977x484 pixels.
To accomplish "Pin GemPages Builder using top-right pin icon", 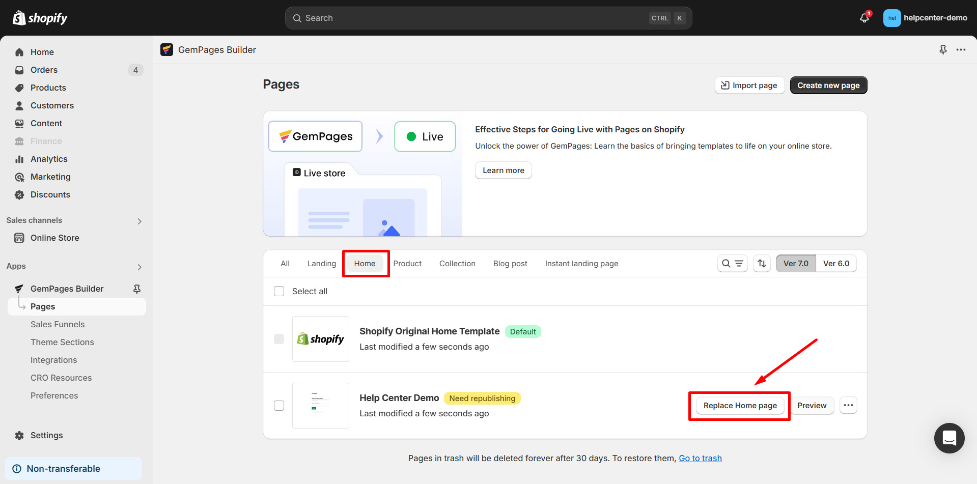I will point(943,50).
